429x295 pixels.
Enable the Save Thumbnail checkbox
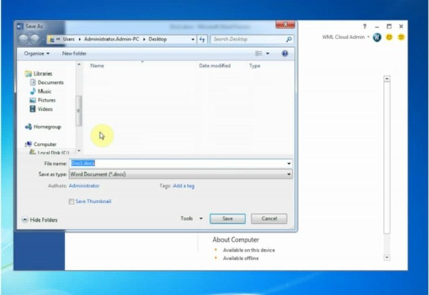pos(71,202)
